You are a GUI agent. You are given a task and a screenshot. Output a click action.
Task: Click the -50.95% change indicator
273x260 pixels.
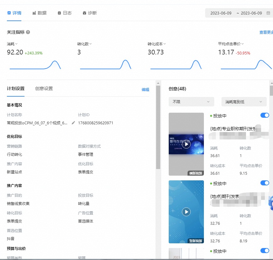243,53
